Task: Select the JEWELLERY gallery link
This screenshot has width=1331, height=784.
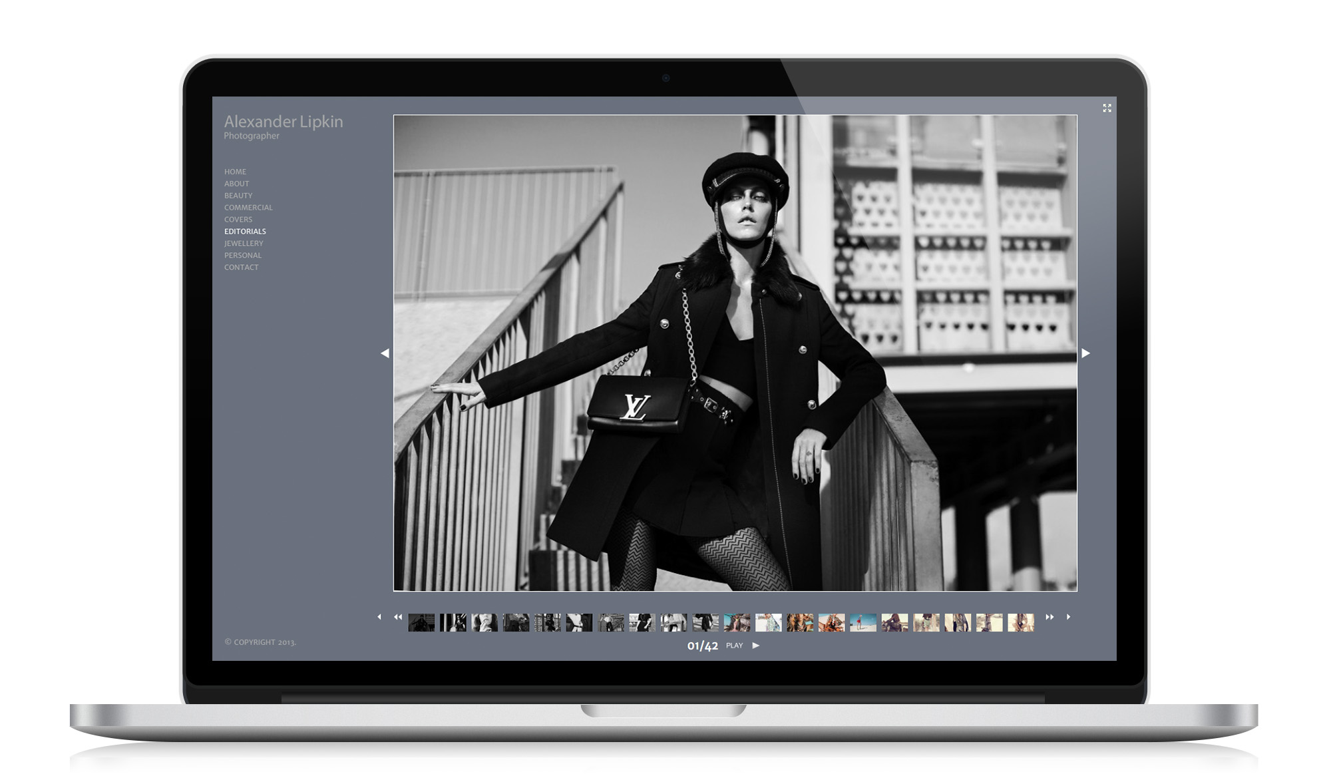Action: 244,244
